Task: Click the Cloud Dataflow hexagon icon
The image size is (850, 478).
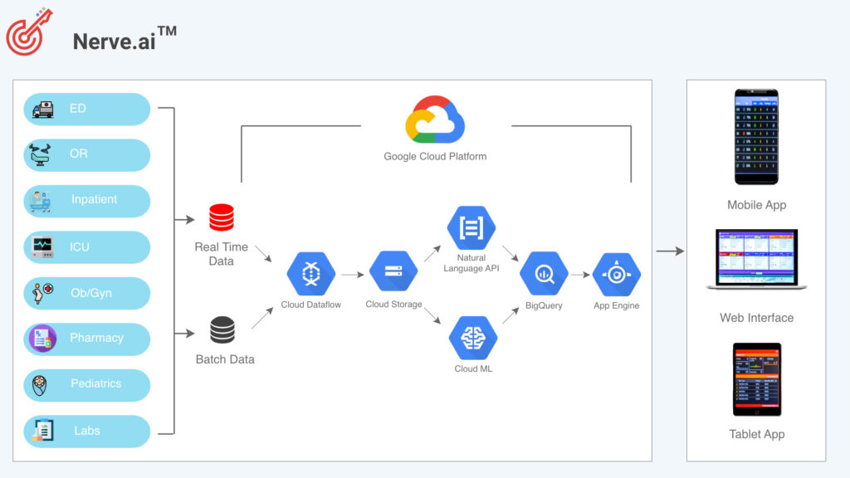Action: 310,274
